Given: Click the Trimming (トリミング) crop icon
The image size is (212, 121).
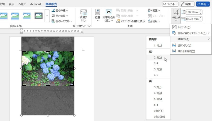Looking at the screenshot, I should coord(175,12).
